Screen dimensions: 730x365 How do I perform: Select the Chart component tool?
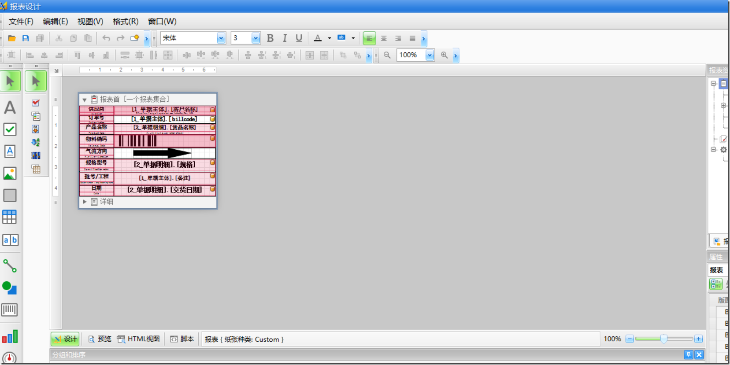click(x=10, y=337)
